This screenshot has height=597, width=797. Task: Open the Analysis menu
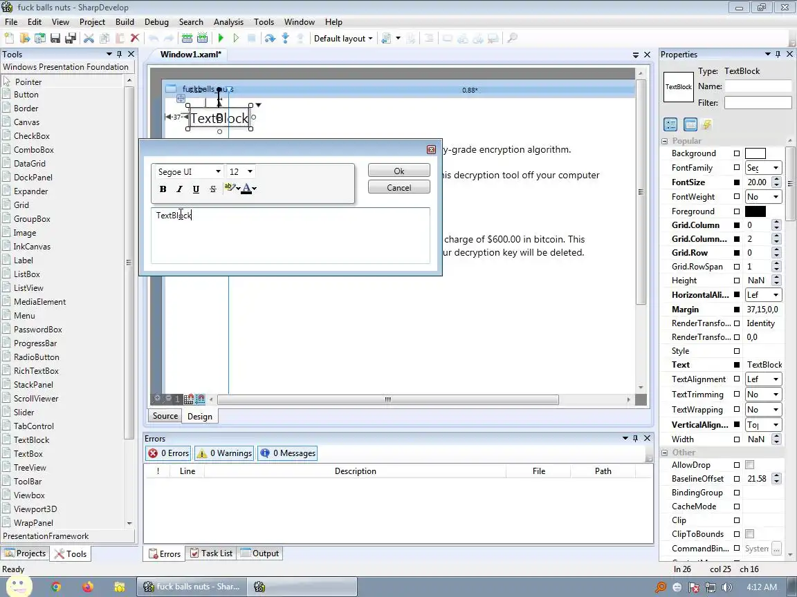point(228,22)
